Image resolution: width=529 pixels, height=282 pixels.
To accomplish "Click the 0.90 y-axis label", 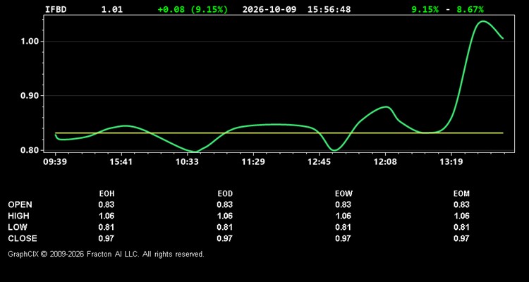I will 30,95.
